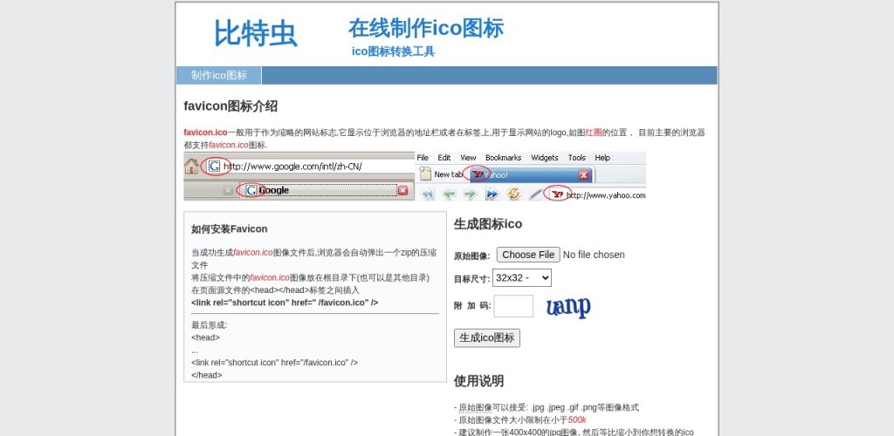Screen dimensions: 894x436
Task: Open the 32x32 target size dropdown
Action: pyautogui.click(x=522, y=278)
